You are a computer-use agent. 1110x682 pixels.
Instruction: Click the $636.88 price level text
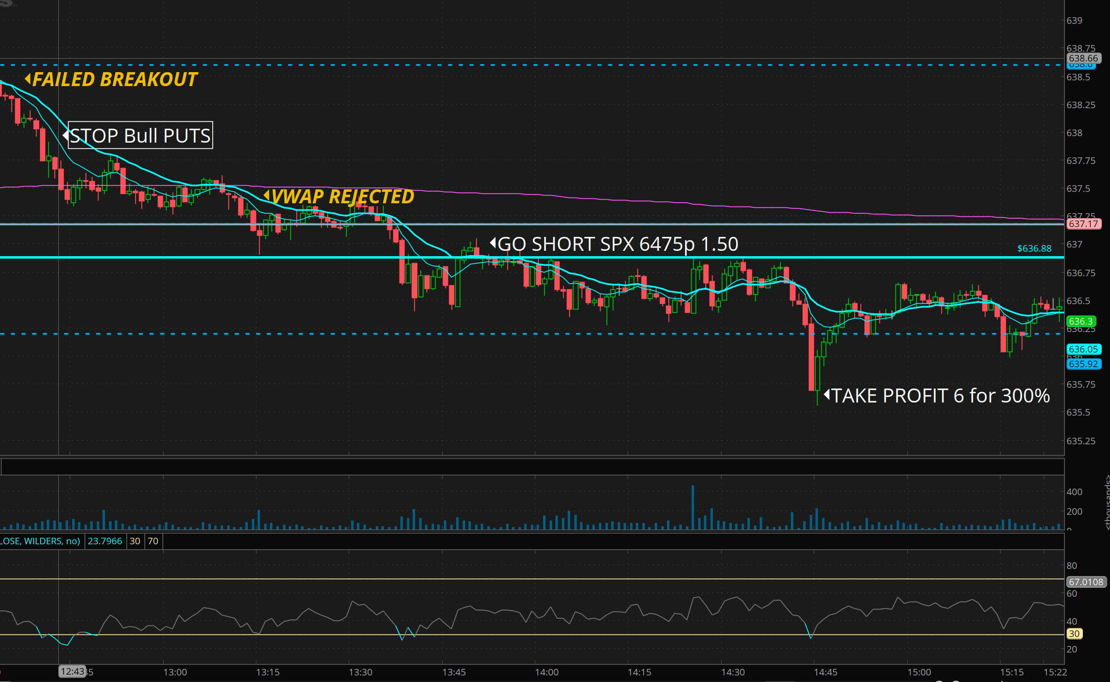click(x=1034, y=248)
